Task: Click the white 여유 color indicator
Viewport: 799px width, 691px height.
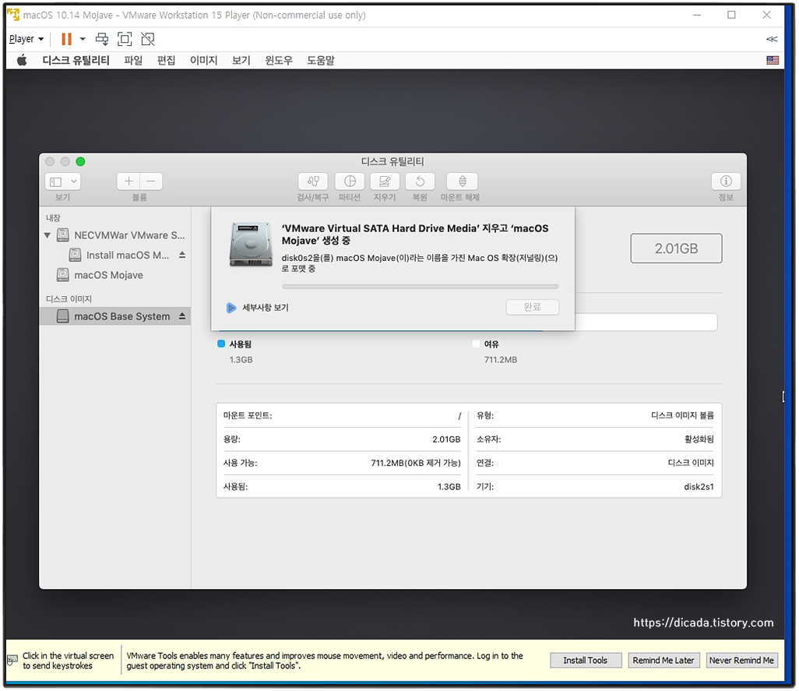Action: 476,344
